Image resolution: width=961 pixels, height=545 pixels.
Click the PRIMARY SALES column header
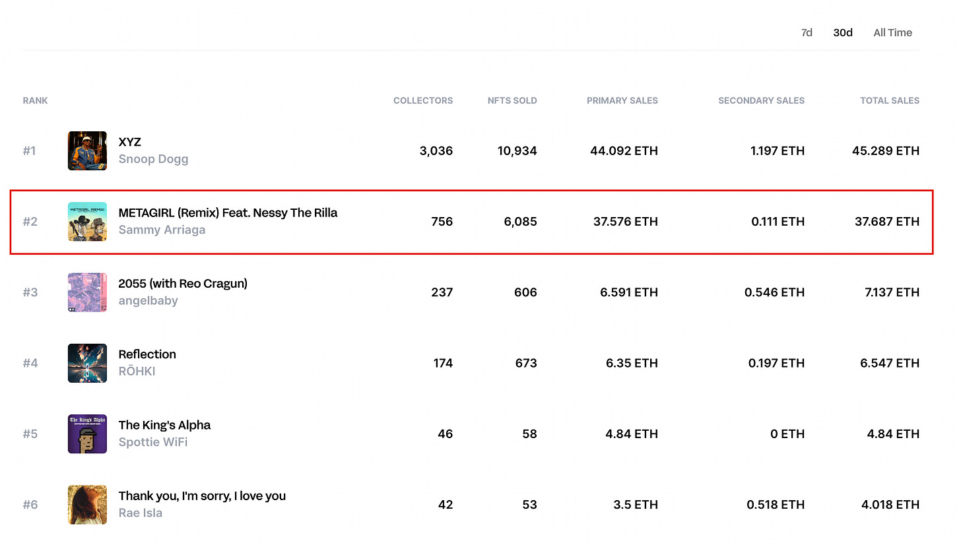(622, 100)
